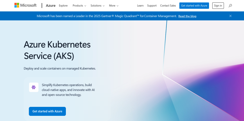Click the Azure Kubernetes Service (AKS) heading

57,50
